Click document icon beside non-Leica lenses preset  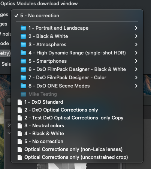20,149
